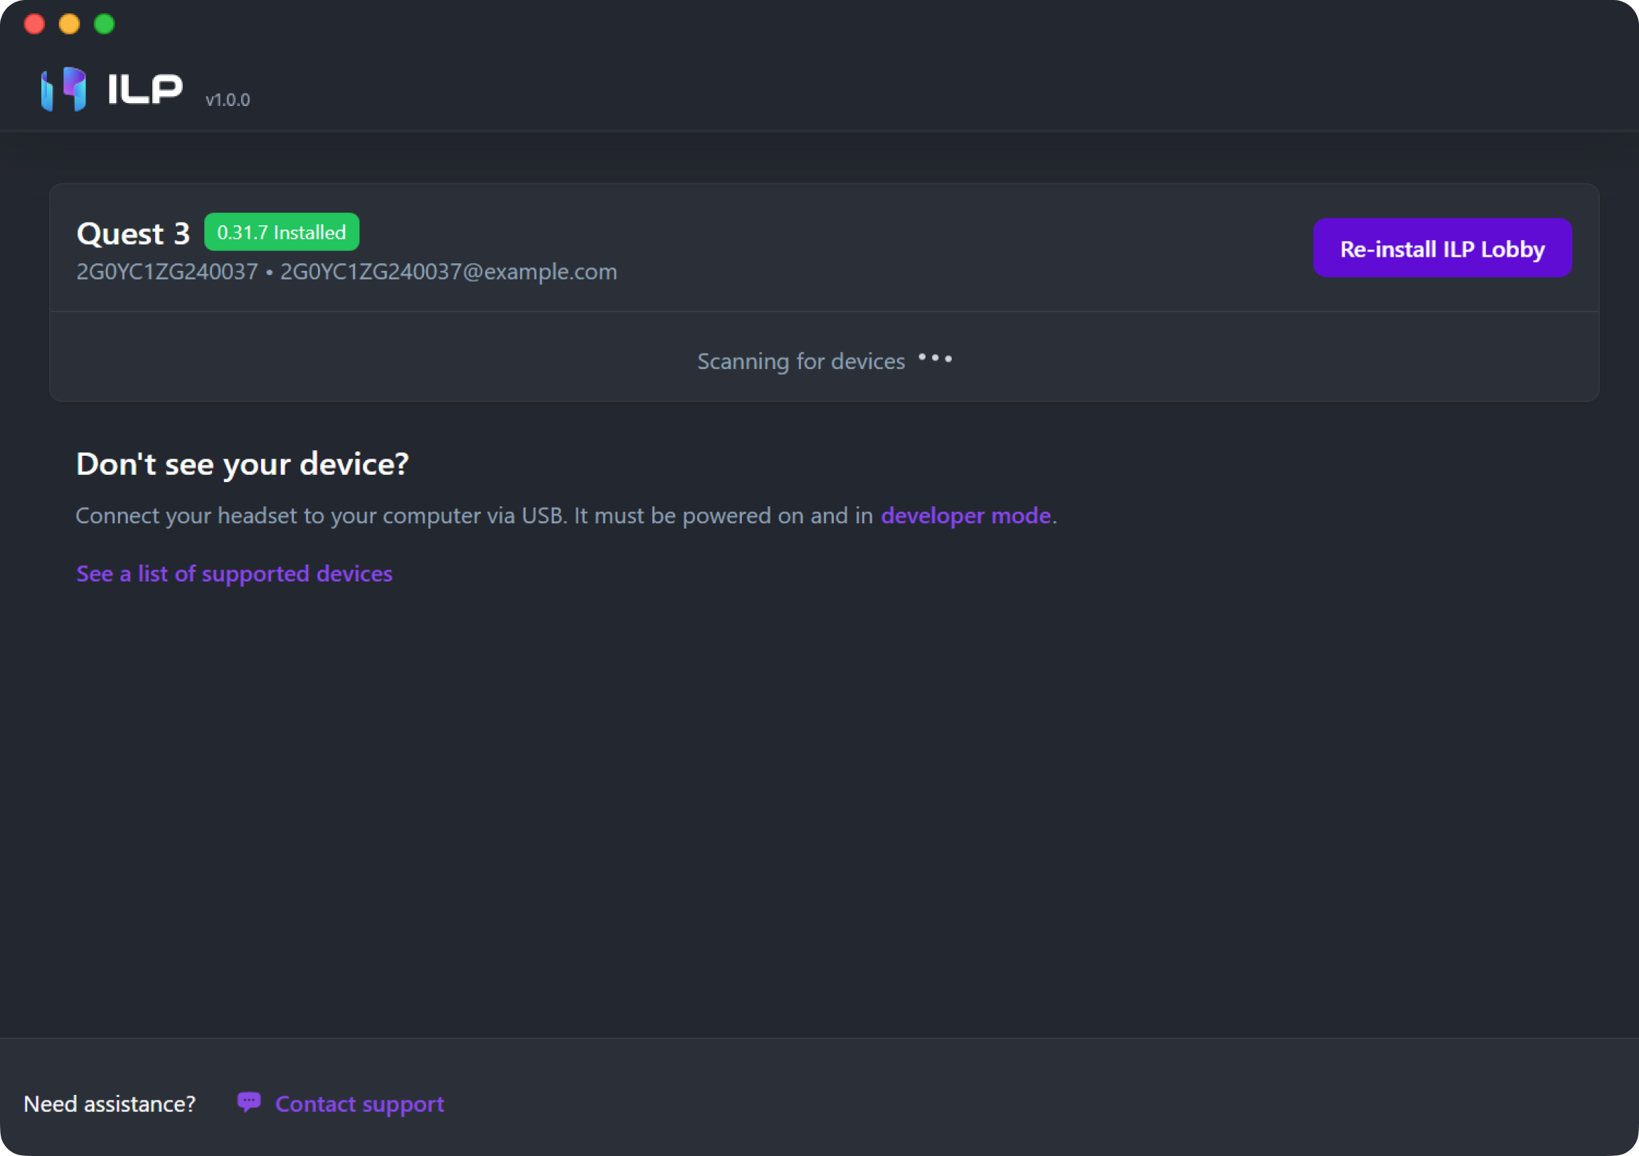Click the serial number 2G0YC1ZG240037
The width and height of the screenshot is (1639, 1156).
click(167, 272)
